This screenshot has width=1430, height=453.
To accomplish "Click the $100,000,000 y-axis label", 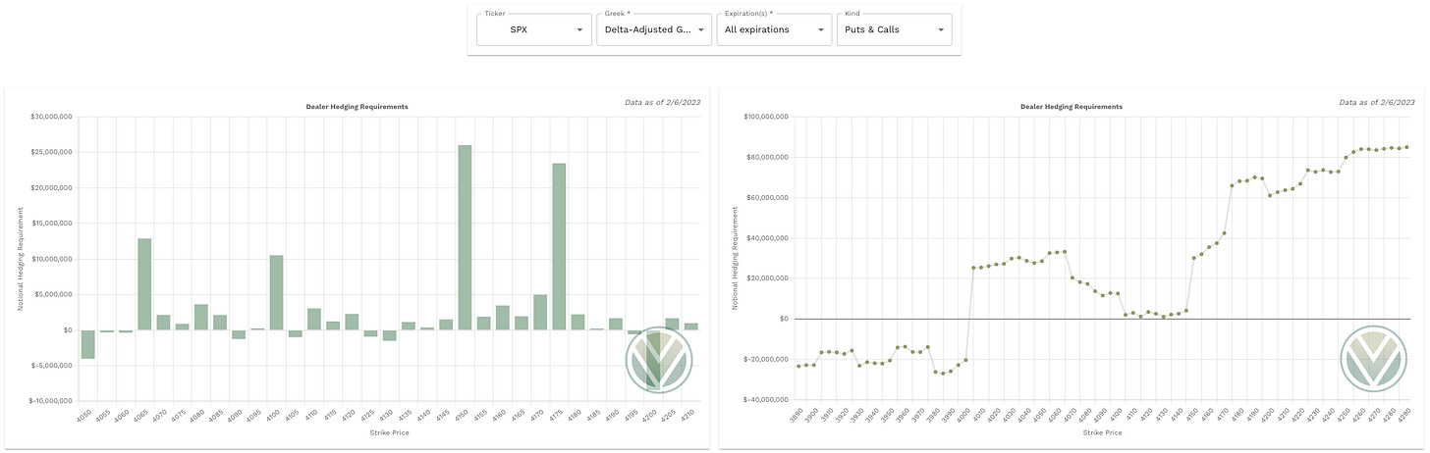I will 766,117.
